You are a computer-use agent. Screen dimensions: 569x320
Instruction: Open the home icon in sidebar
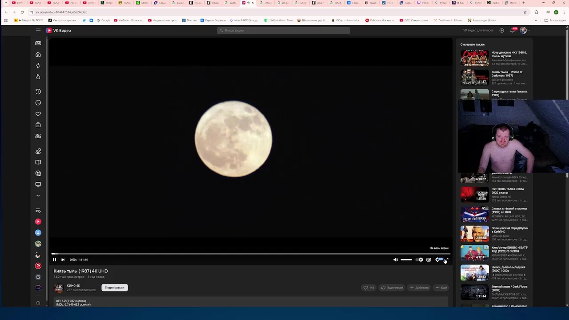38,54
